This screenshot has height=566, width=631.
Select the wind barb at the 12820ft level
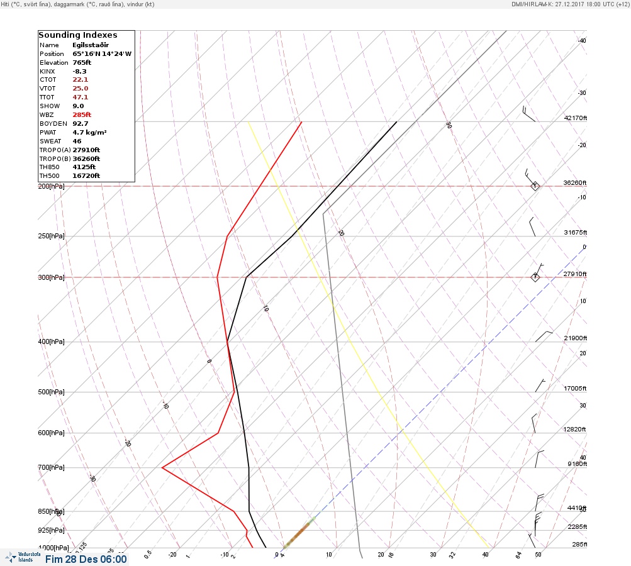[x=534, y=424]
